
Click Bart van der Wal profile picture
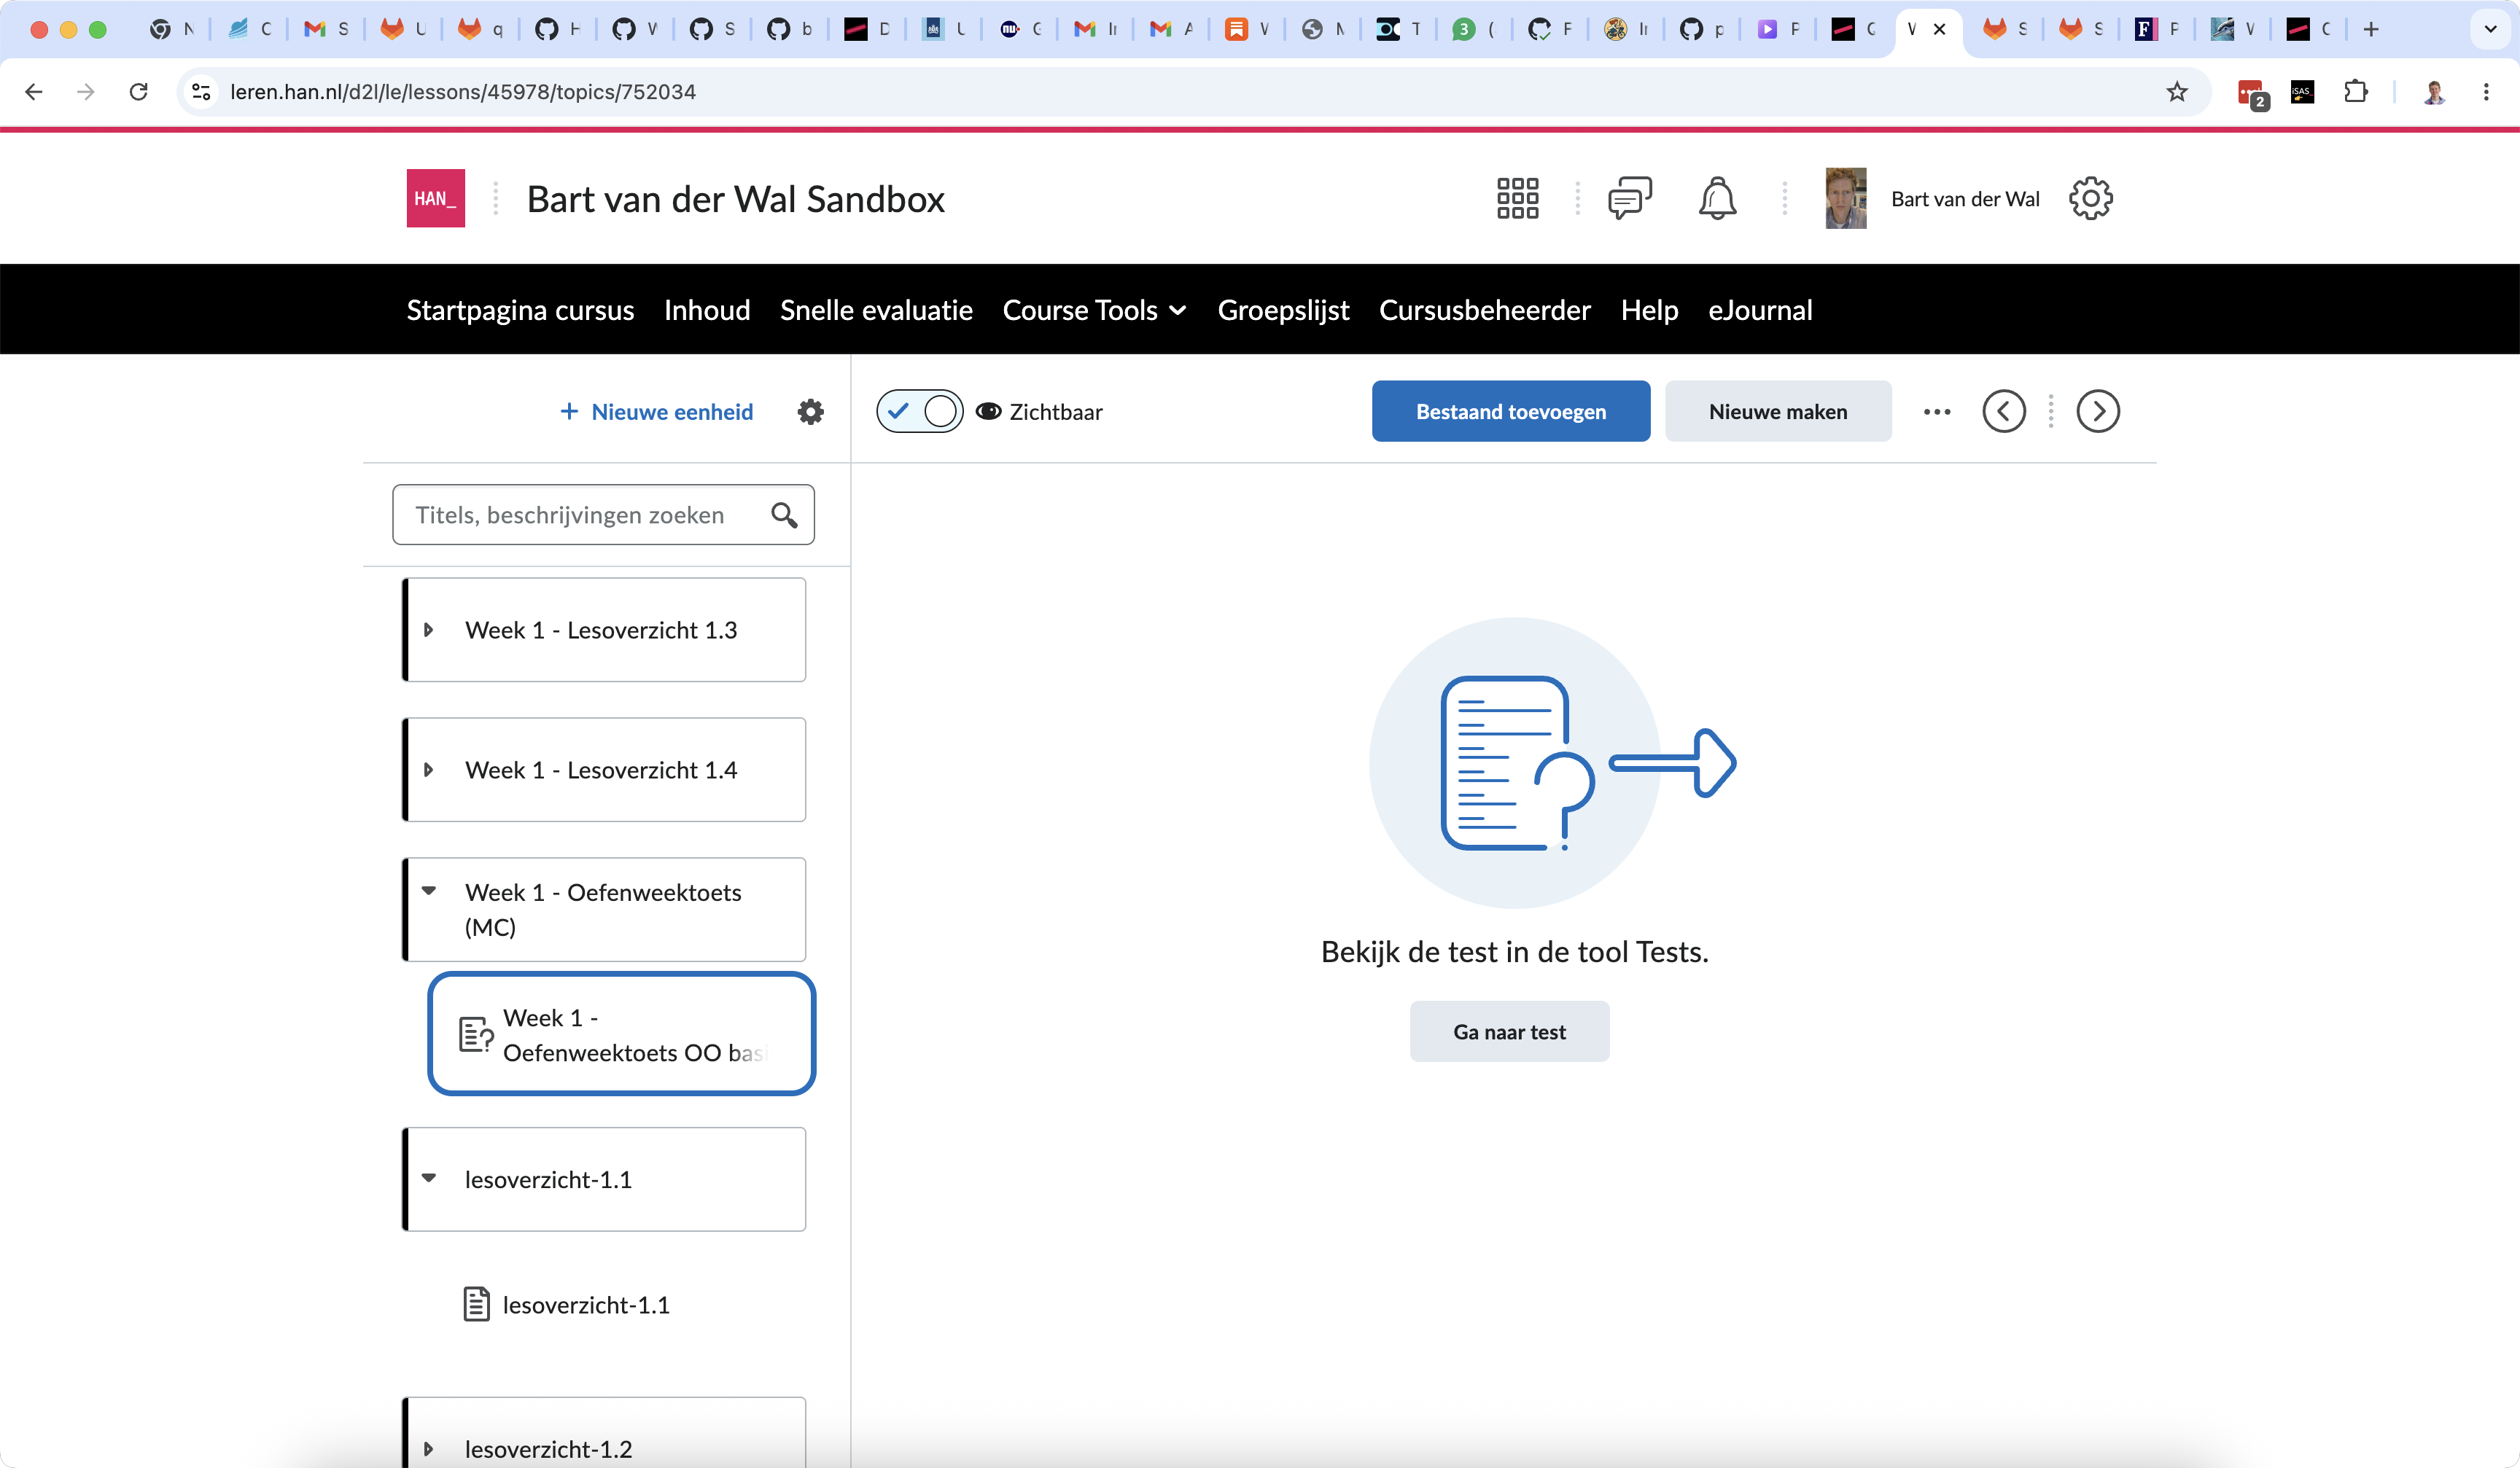pos(1846,198)
